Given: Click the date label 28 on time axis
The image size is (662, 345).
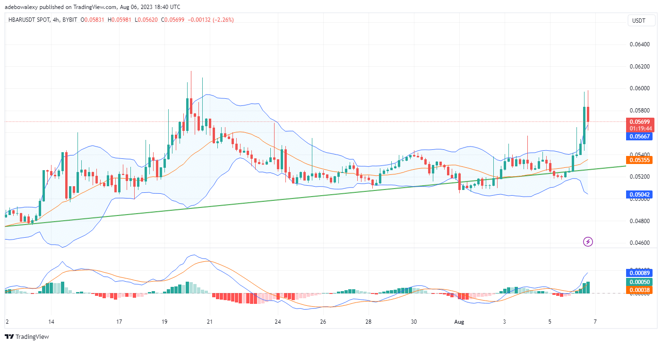Looking at the screenshot, I should coord(369,321).
